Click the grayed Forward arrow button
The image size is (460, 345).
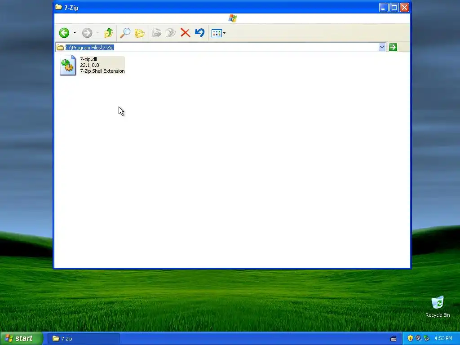pos(87,33)
